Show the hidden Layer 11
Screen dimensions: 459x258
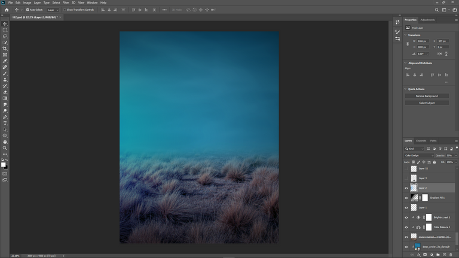tap(406, 169)
